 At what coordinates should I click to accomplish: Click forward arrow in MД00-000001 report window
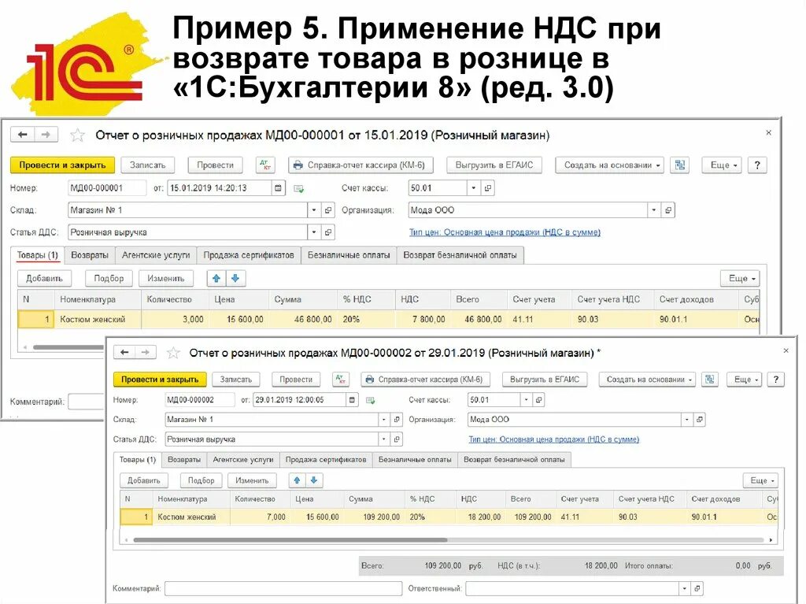[46, 135]
